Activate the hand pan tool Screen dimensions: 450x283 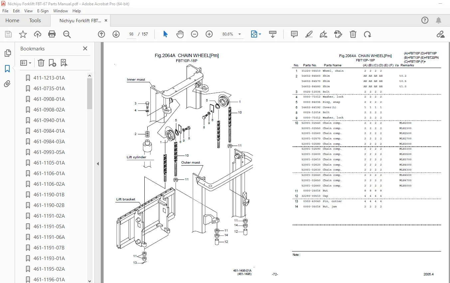coord(180,34)
